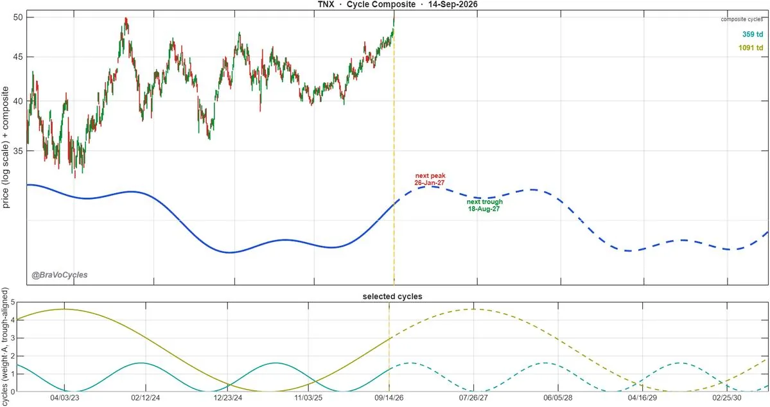
Task: Click the '18-Aug-27' trough date label
Action: click(x=484, y=209)
